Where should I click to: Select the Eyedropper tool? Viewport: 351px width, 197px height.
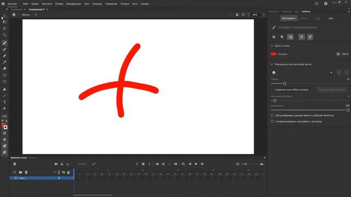4,62
